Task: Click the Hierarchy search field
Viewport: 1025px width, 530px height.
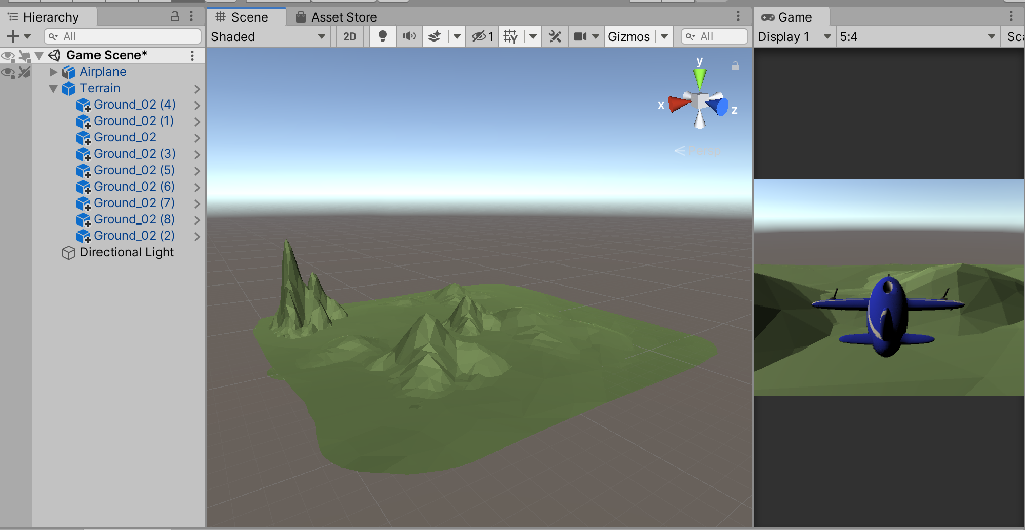Action: [123, 36]
